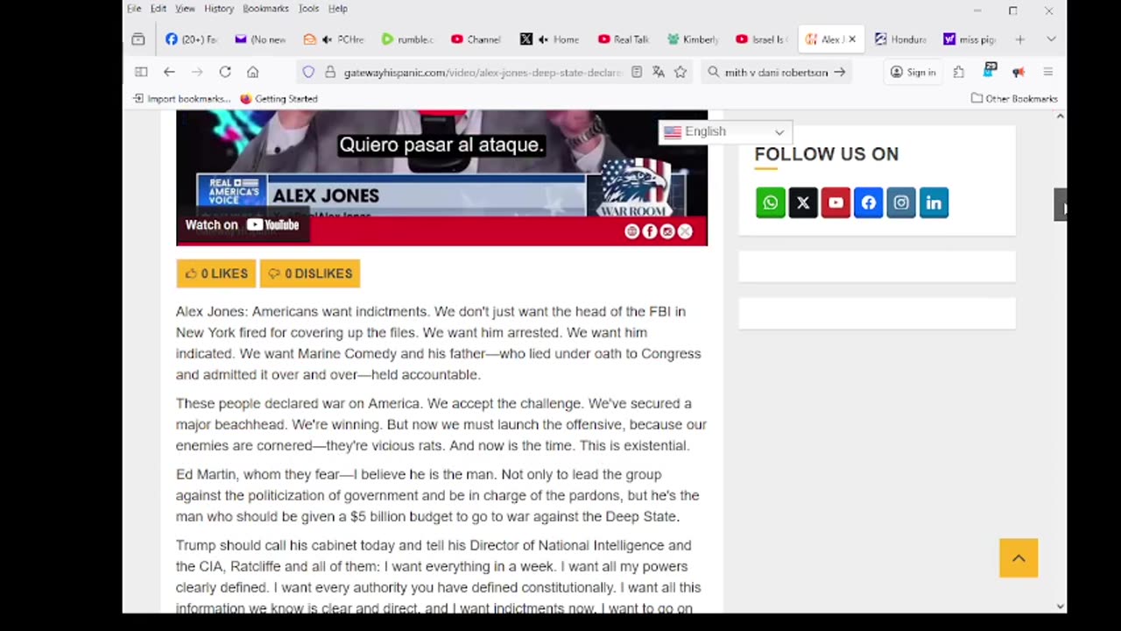Reload the current page
This screenshot has width=1121, height=631.
click(225, 72)
